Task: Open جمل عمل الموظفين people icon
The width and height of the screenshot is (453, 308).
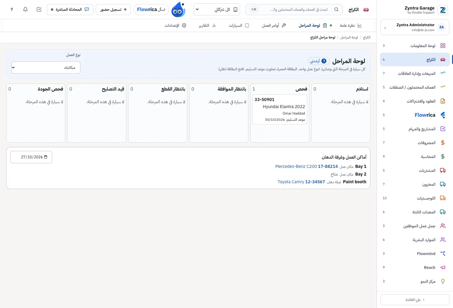Action: pos(443,226)
